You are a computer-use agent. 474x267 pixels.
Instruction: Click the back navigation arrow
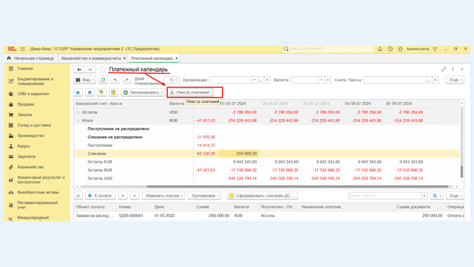tap(79, 69)
